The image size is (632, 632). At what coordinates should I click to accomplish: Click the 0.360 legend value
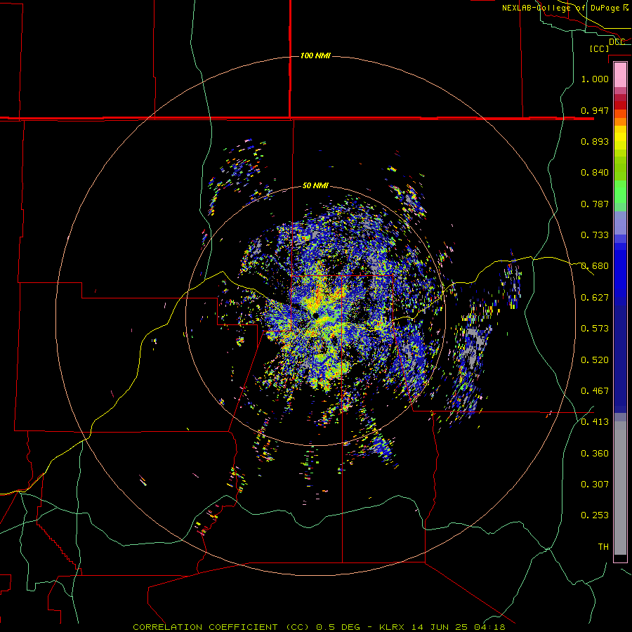tap(595, 454)
